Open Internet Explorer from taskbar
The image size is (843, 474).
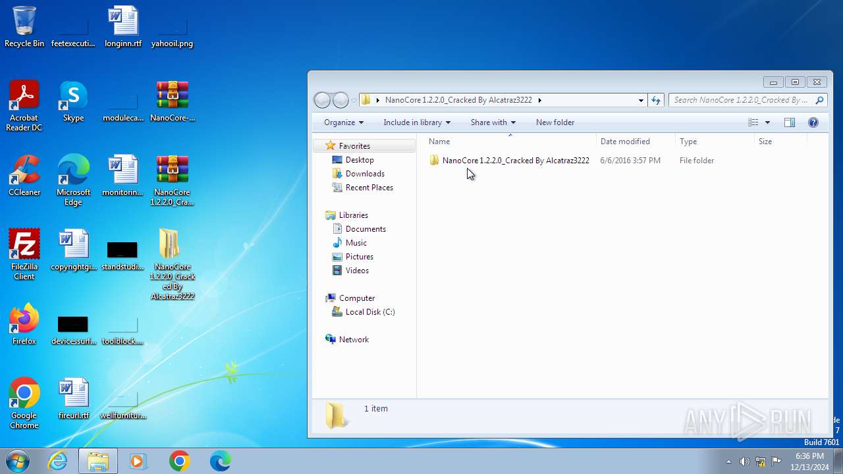tap(58, 461)
